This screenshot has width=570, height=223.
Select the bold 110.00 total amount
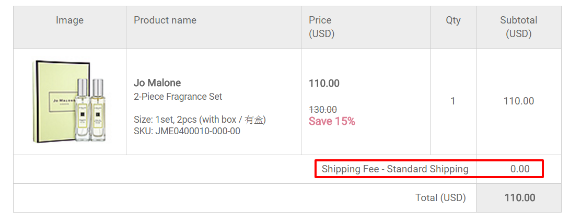(520, 197)
